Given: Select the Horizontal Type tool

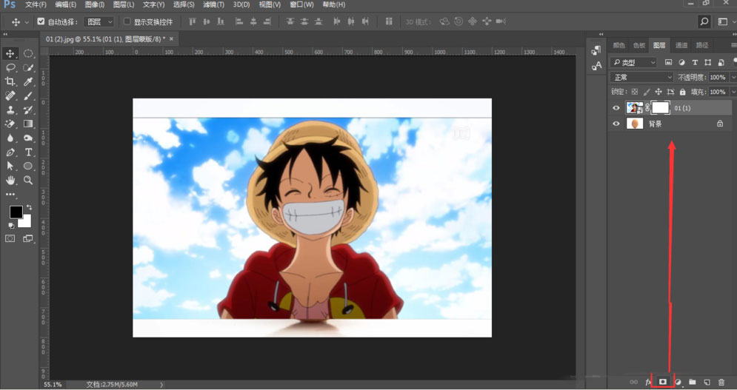Looking at the screenshot, I should pyautogui.click(x=28, y=152).
